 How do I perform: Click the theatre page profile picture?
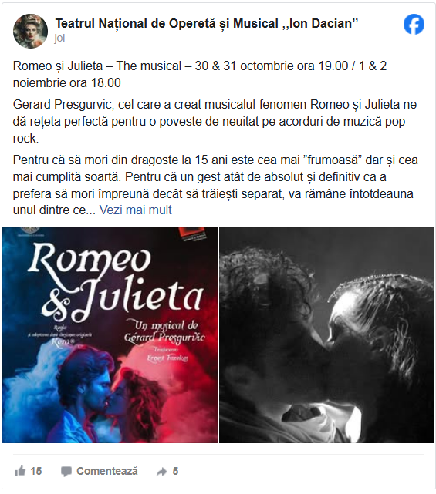coord(30,31)
